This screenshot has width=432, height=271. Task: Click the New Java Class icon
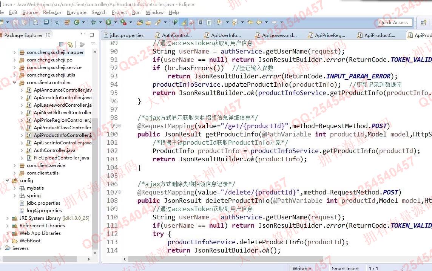click(x=77, y=22)
